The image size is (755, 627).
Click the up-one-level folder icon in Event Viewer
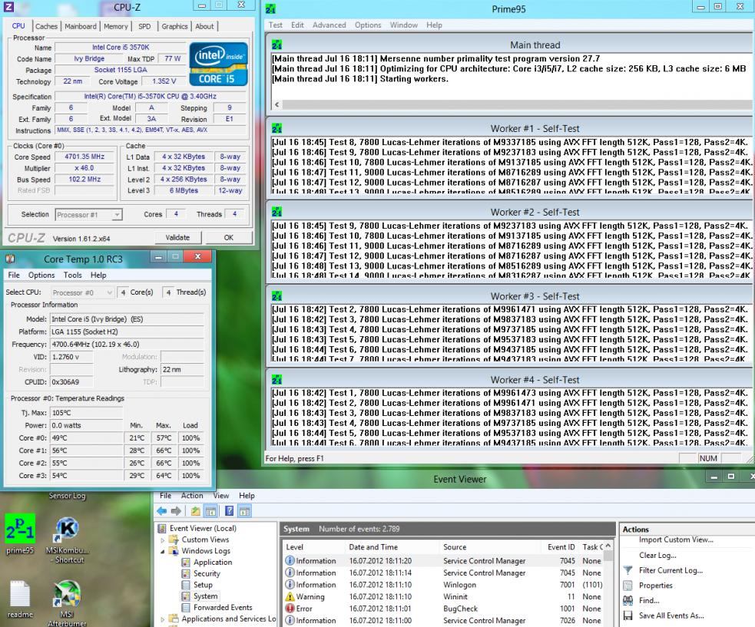click(x=196, y=511)
